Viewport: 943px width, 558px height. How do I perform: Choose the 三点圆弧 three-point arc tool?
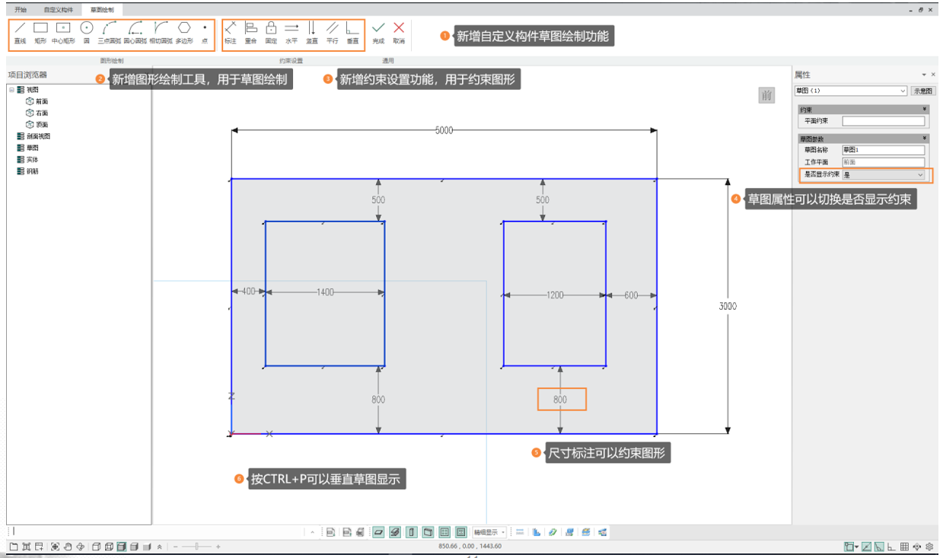point(109,32)
